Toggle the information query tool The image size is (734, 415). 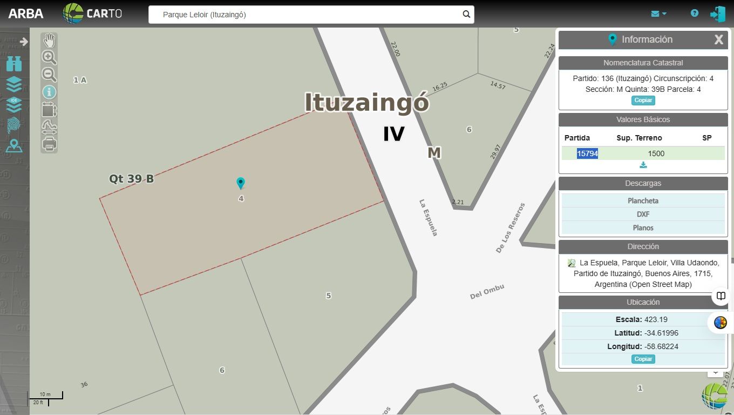(x=49, y=92)
